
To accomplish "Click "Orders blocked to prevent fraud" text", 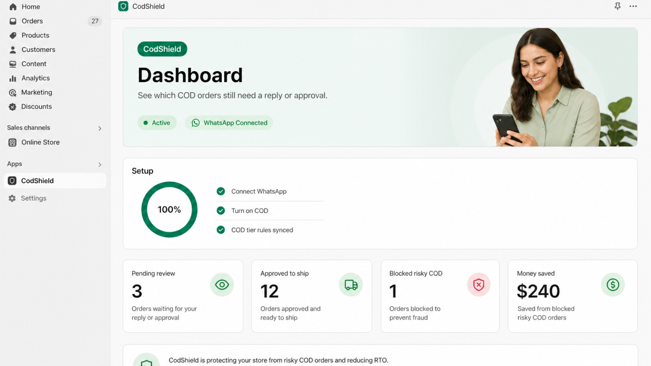I will [415, 313].
